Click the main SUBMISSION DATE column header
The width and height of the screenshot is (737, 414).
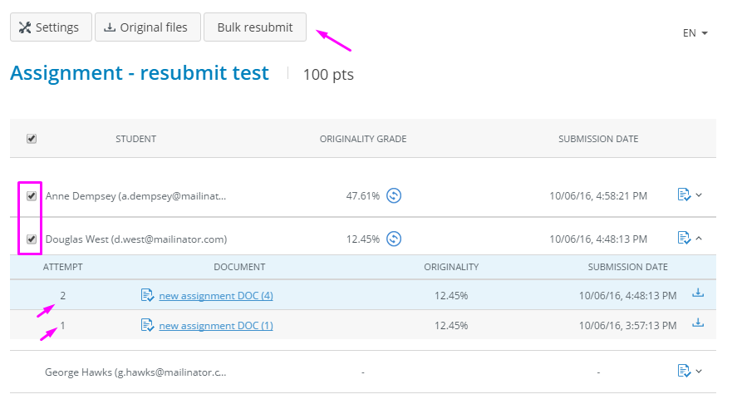(598, 139)
